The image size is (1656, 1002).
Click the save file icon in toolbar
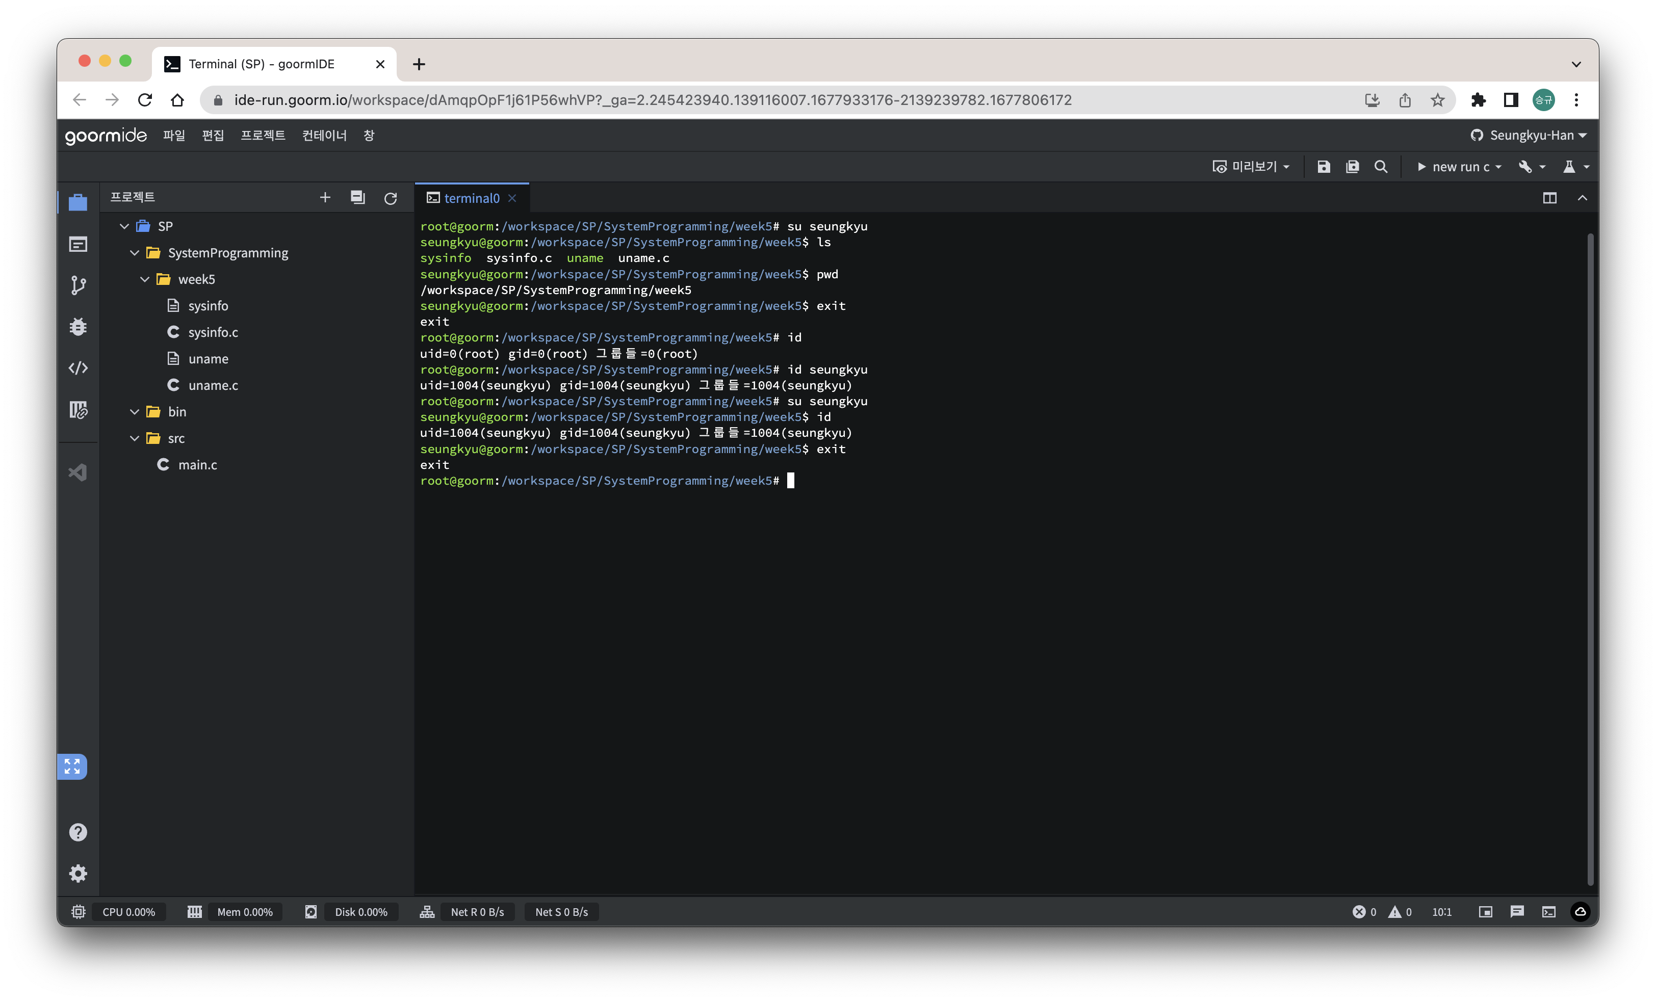1324,167
